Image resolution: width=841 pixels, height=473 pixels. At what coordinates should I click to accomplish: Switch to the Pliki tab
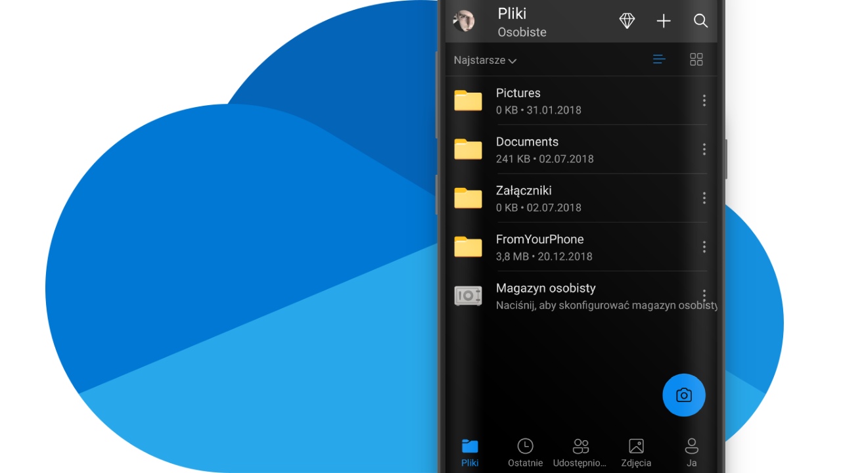click(470, 453)
